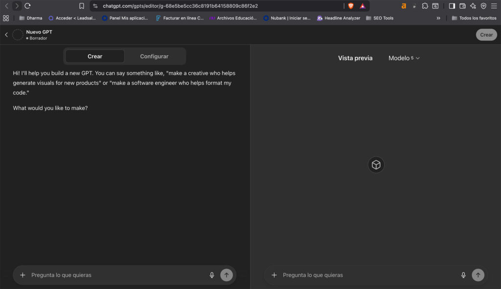Click the microphone icon in the Crear chat input

(212, 275)
